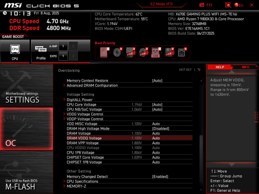259x194 pixels.
Task: Click the GAME BOOST label
Action: coord(13,37)
